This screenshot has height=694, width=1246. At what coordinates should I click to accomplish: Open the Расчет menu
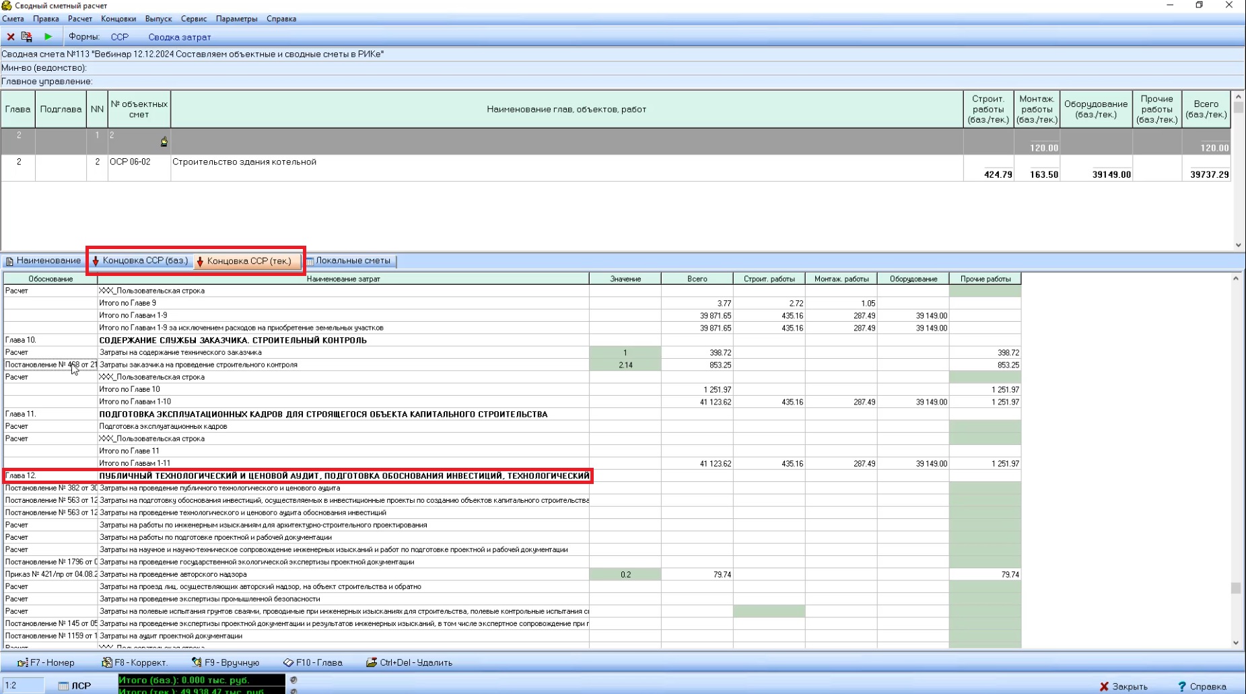[x=79, y=19]
